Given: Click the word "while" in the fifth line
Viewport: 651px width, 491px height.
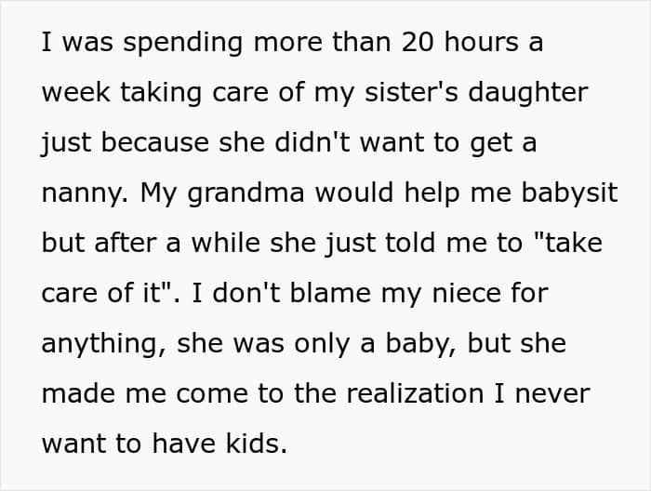Looking at the screenshot, I should pyautogui.click(x=225, y=243).
